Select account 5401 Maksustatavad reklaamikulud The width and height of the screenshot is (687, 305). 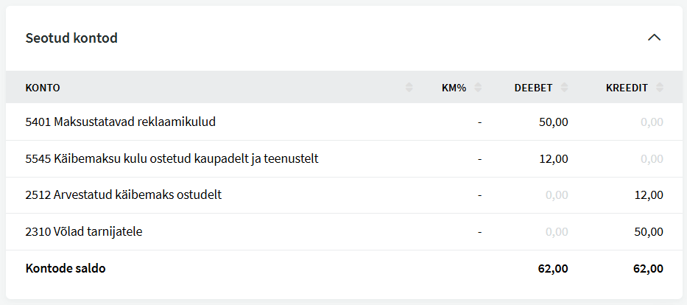pyautogui.click(x=120, y=122)
